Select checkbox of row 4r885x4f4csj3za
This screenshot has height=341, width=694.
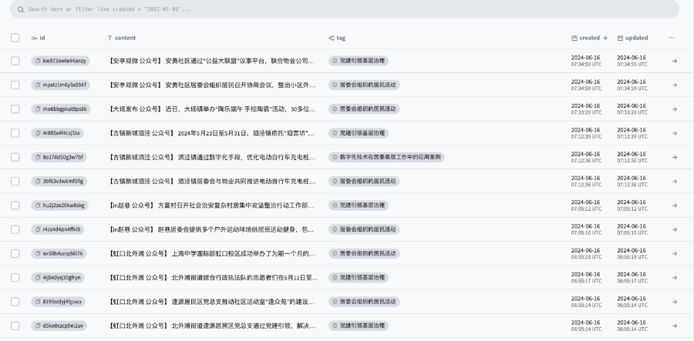coord(15,133)
